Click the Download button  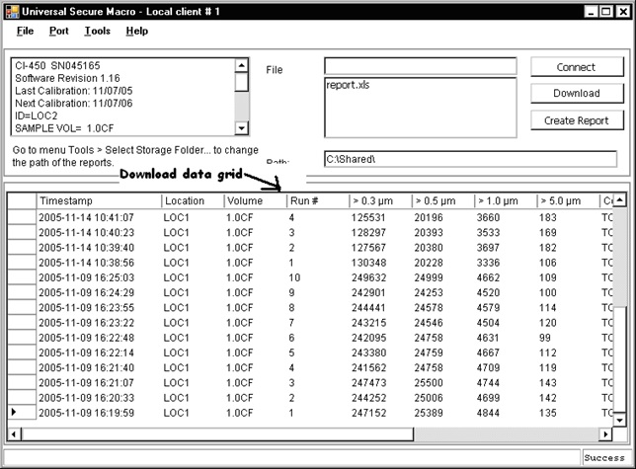[577, 94]
